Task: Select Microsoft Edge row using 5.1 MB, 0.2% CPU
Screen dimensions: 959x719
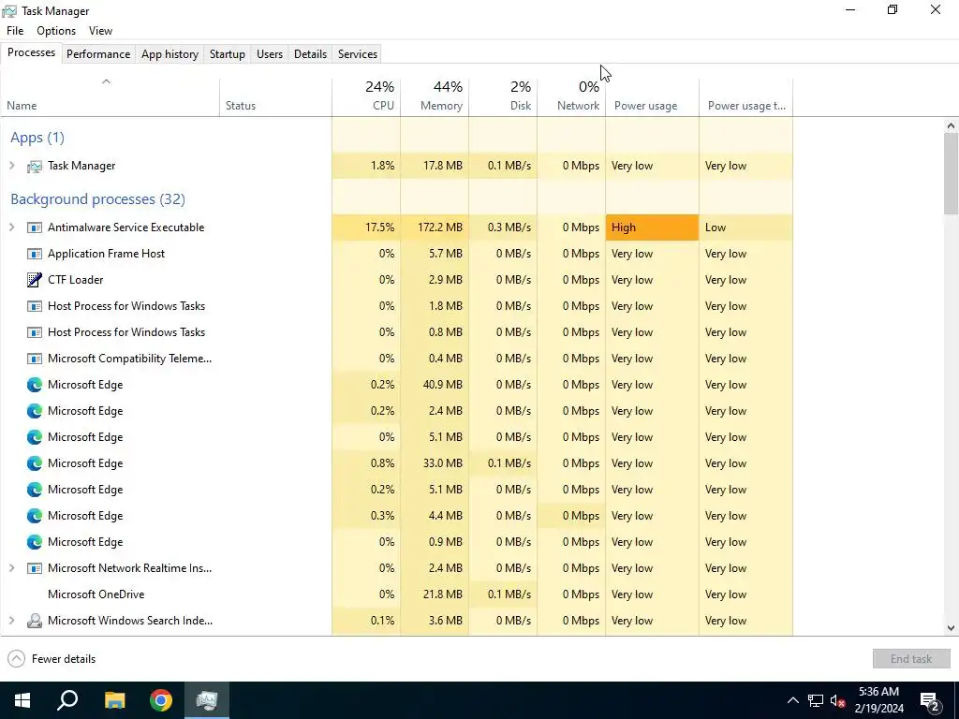Action: [x=396, y=490]
